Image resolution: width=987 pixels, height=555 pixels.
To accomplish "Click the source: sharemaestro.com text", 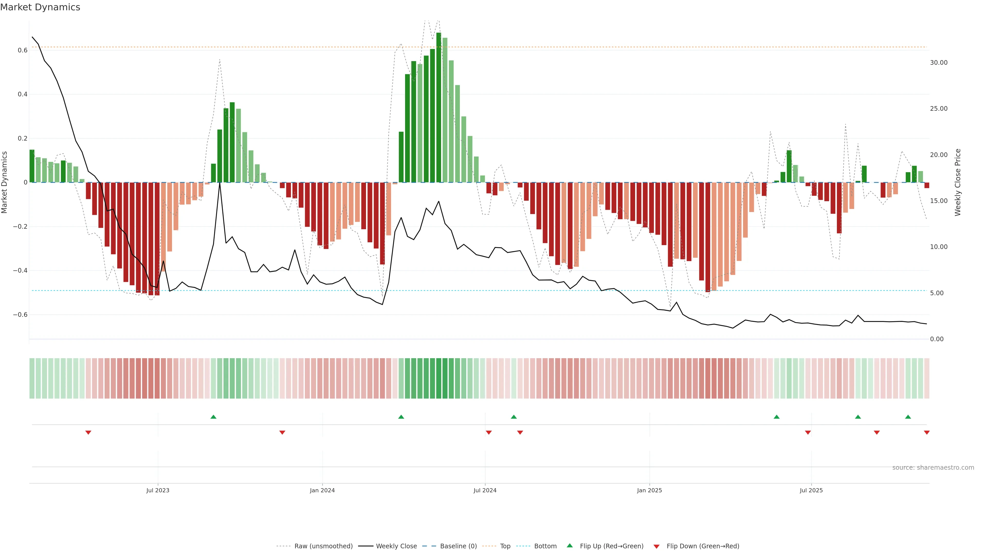I will point(933,468).
